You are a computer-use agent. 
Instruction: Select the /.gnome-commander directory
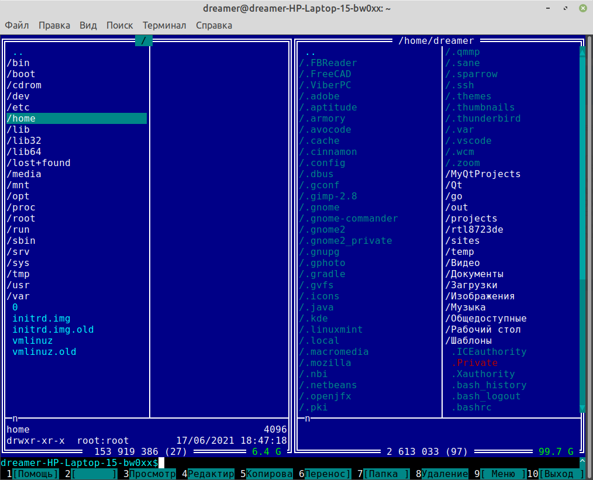(x=349, y=219)
